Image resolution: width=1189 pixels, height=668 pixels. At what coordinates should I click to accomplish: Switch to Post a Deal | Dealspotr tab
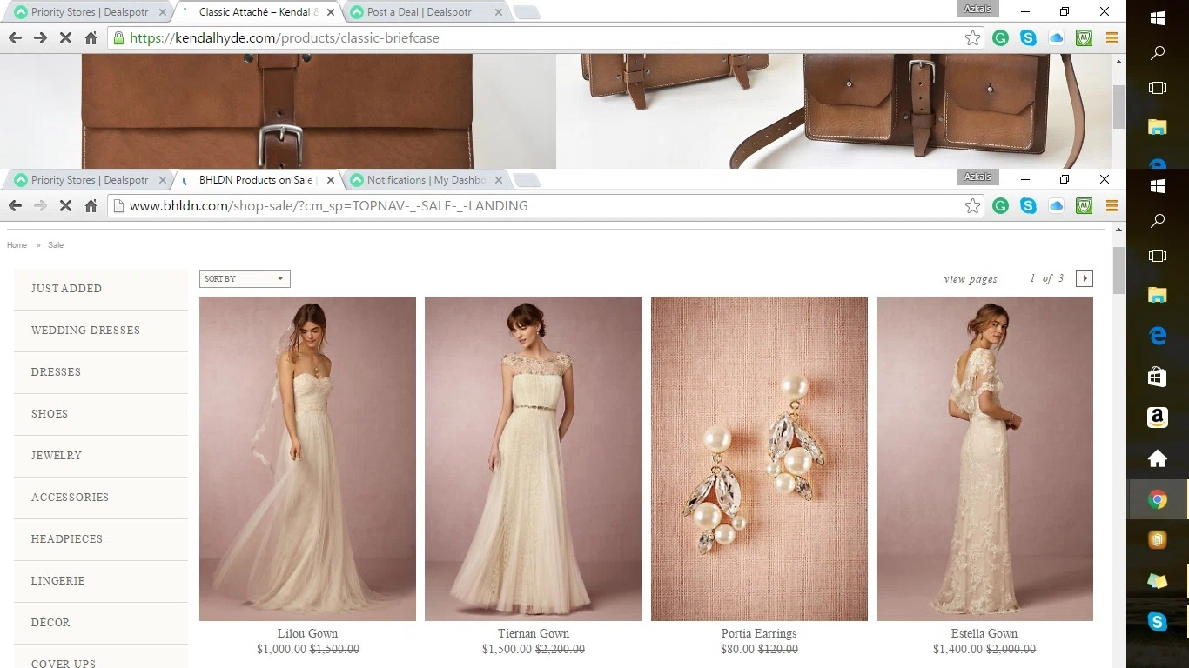tap(426, 12)
